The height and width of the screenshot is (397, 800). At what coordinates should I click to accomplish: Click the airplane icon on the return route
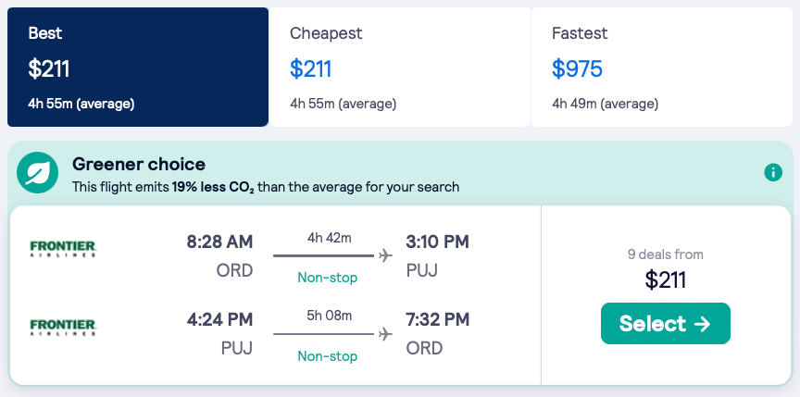point(385,333)
